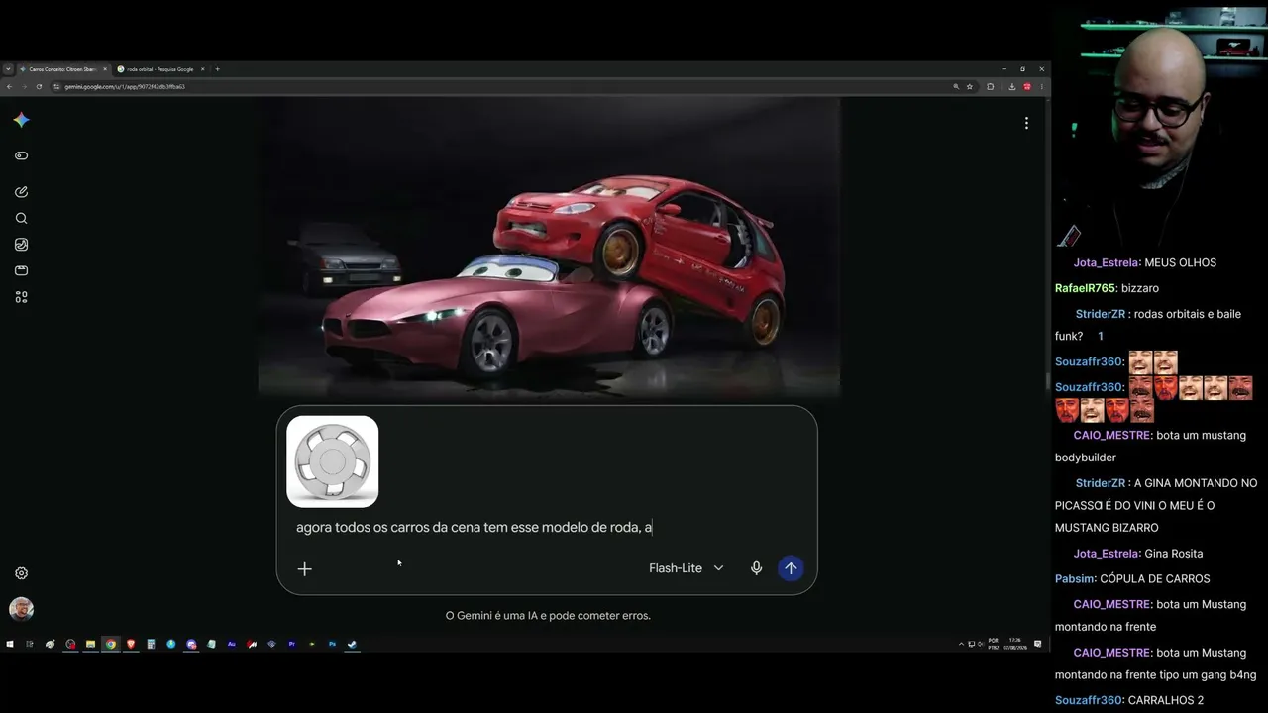The image size is (1268, 713).
Task: Click CAIO_MESTRE's 'mustang bodybuilder' message
Action: pos(1151,446)
